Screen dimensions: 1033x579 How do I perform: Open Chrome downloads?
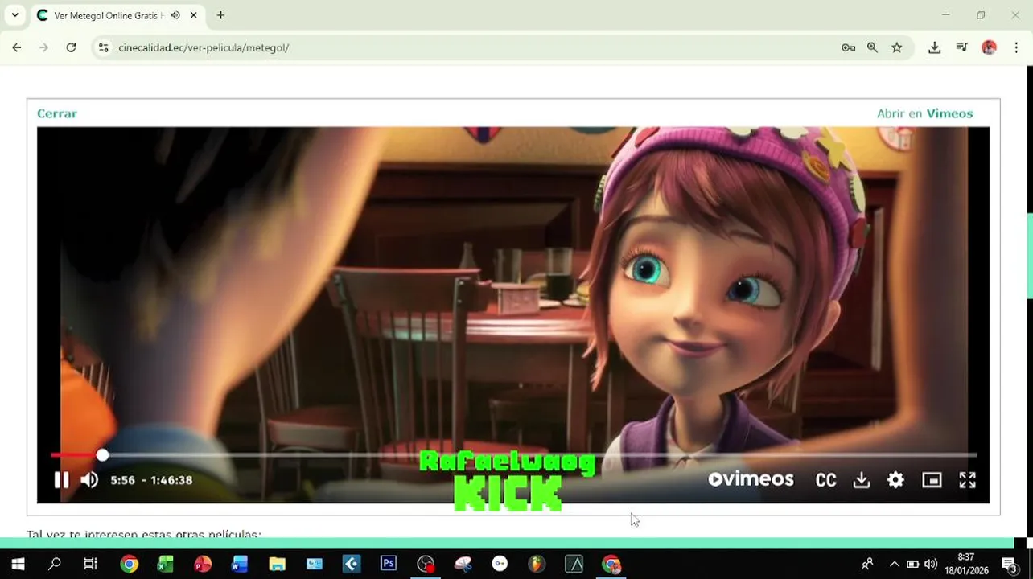934,47
